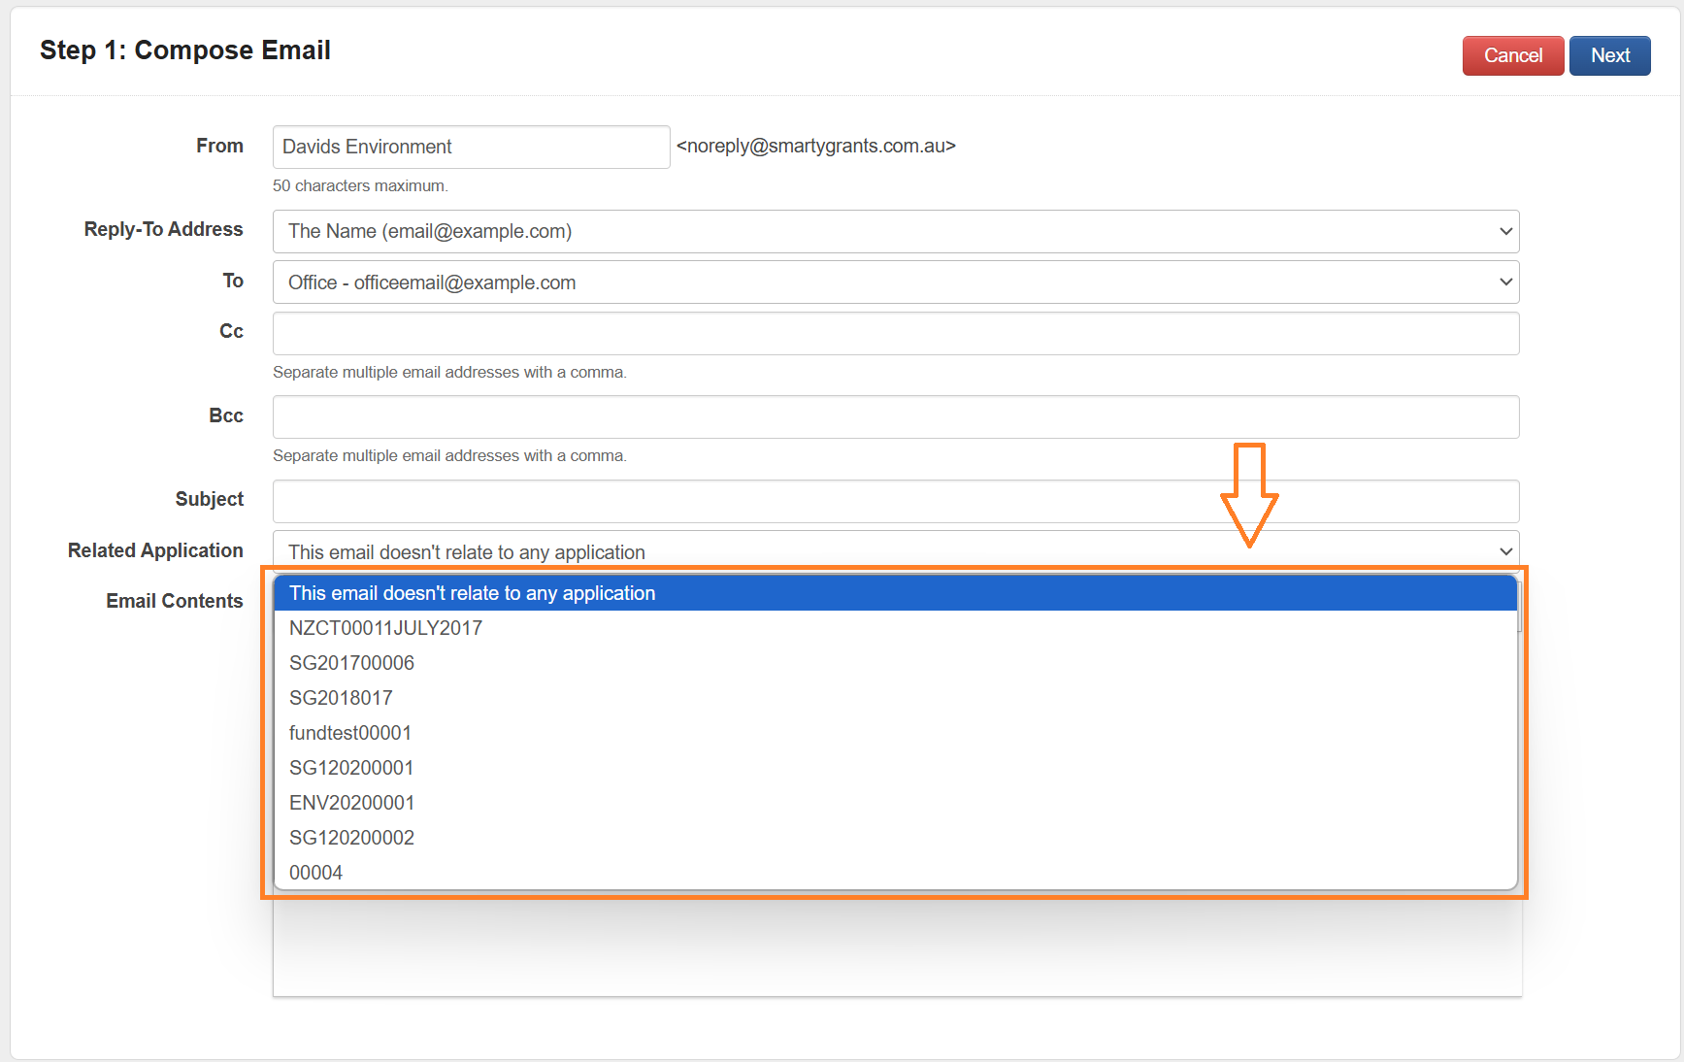The height and width of the screenshot is (1062, 1684).
Task: Select SG120200001 from the options
Action: (351, 768)
